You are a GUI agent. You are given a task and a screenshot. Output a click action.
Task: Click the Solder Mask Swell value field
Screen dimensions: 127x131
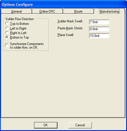(99, 22)
